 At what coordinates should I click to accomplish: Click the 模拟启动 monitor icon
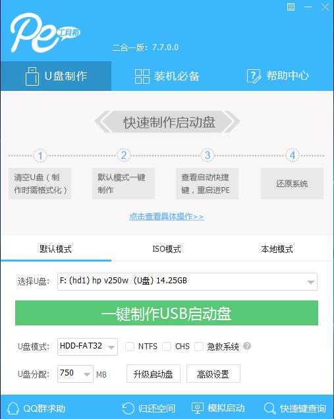[x=198, y=408]
